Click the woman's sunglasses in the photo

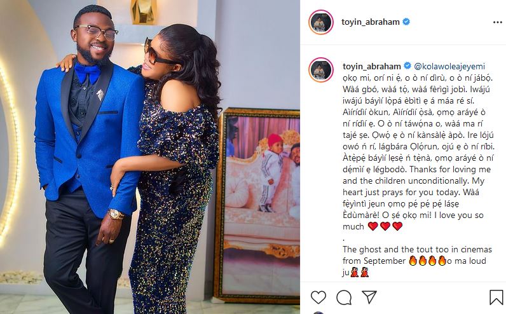click(x=156, y=52)
